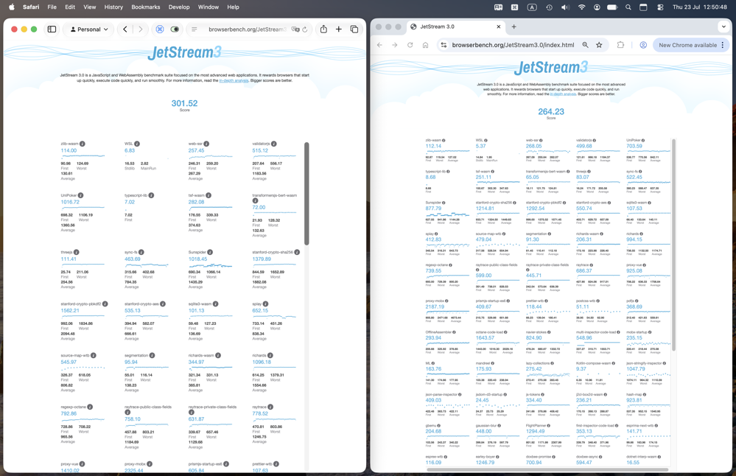
Task: Focus the Chrome address bar URL
Action: 513,45
